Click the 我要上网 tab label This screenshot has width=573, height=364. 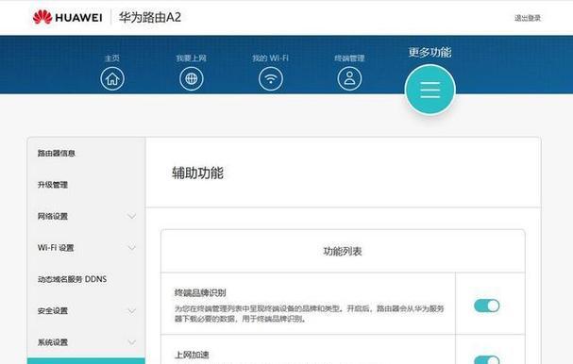(x=191, y=58)
